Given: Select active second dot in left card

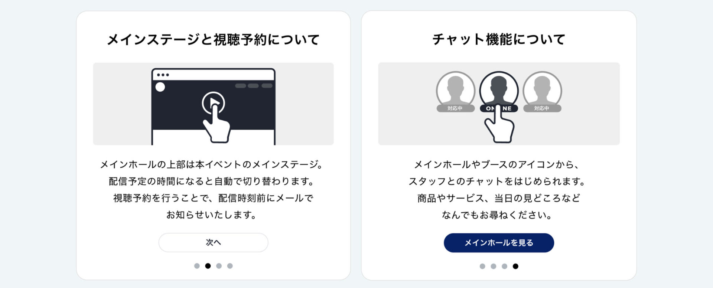Looking at the screenshot, I should [x=208, y=266].
